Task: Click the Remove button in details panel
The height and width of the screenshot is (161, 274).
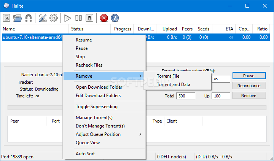Action: [249, 96]
